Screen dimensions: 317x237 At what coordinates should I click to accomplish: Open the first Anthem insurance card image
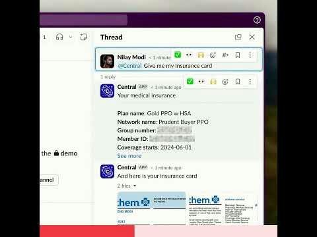point(151,208)
